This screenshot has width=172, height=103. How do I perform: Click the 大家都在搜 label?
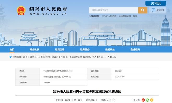[x=94, y=16]
